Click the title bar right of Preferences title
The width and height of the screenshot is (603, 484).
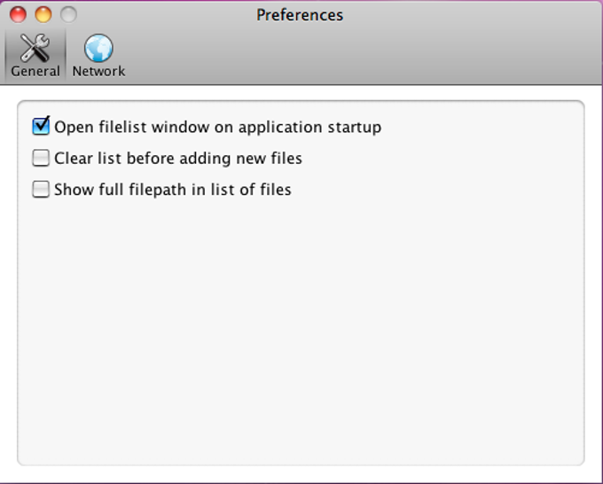point(469,14)
